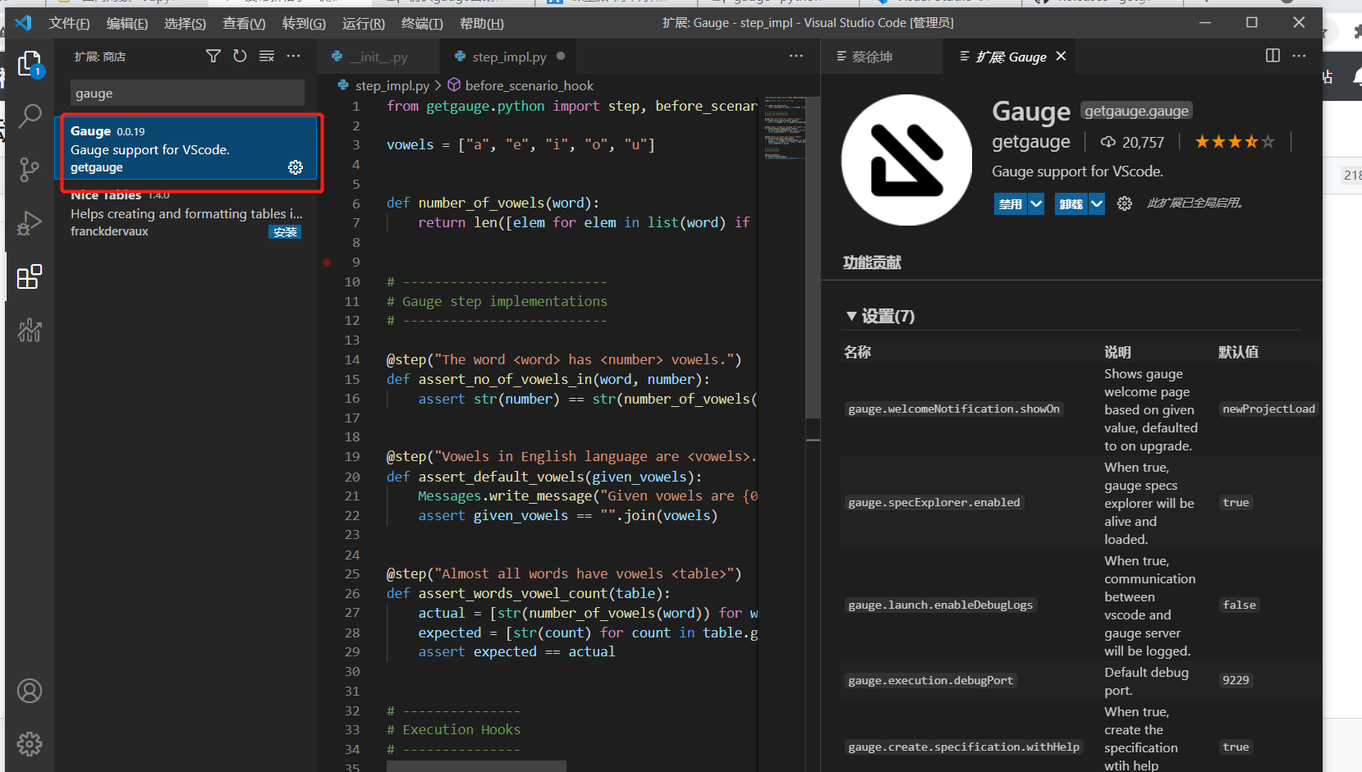Install the Nice Tables extension
Viewport: 1362px width, 772px height.
pyautogui.click(x=285, y=232)
